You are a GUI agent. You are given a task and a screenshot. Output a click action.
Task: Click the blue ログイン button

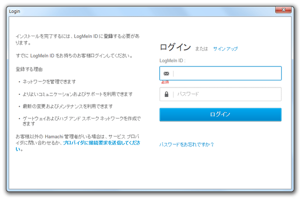click(220, 115)
